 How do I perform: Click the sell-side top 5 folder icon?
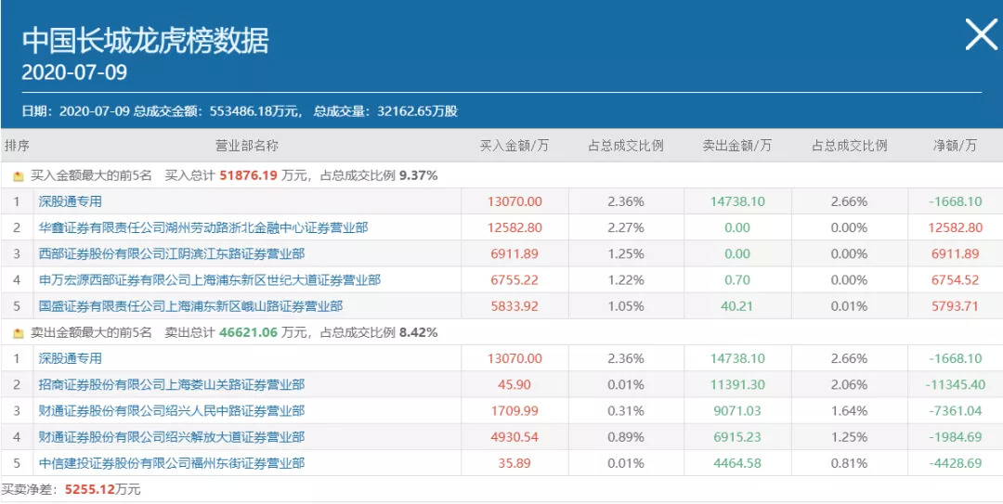click(x=18, y=333)
